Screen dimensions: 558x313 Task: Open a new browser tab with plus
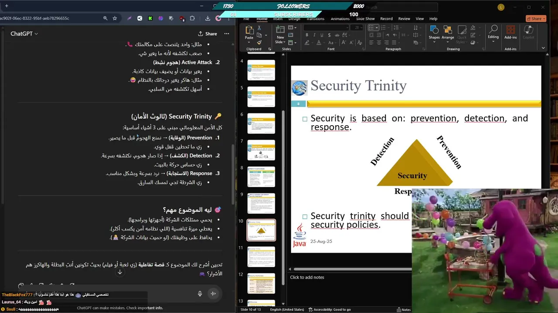[x=6, y=6]
